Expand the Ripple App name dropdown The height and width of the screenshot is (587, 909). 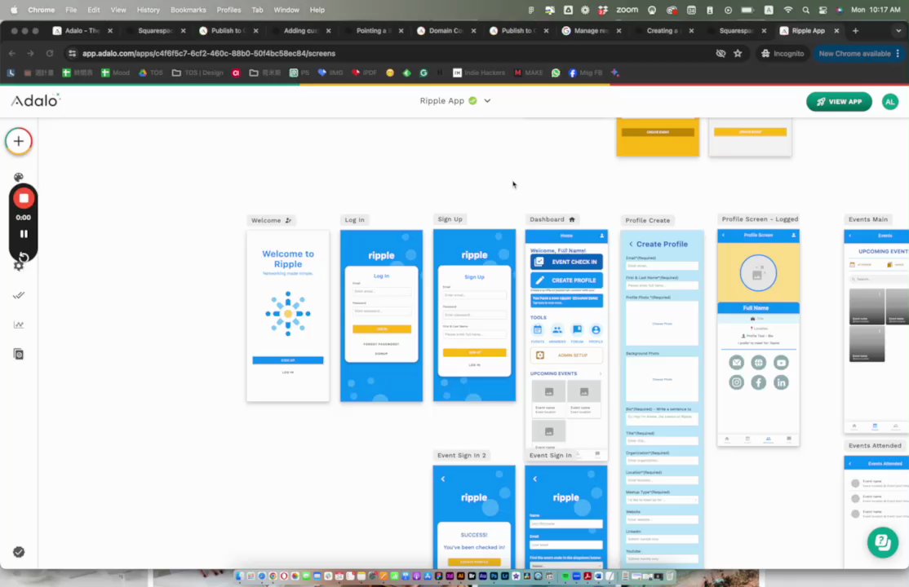click(487, 101)
